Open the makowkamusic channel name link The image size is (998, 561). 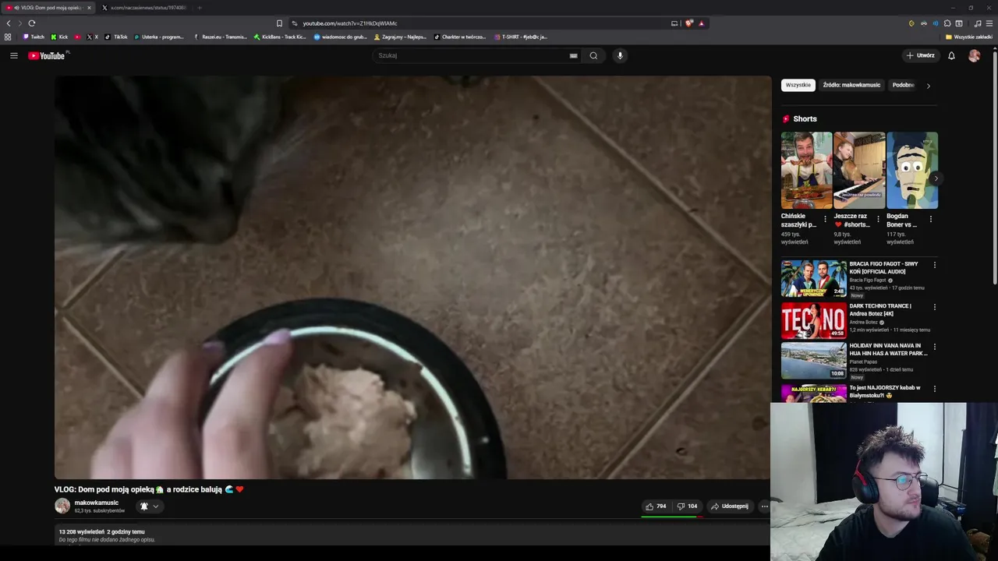tap(97, 503)
